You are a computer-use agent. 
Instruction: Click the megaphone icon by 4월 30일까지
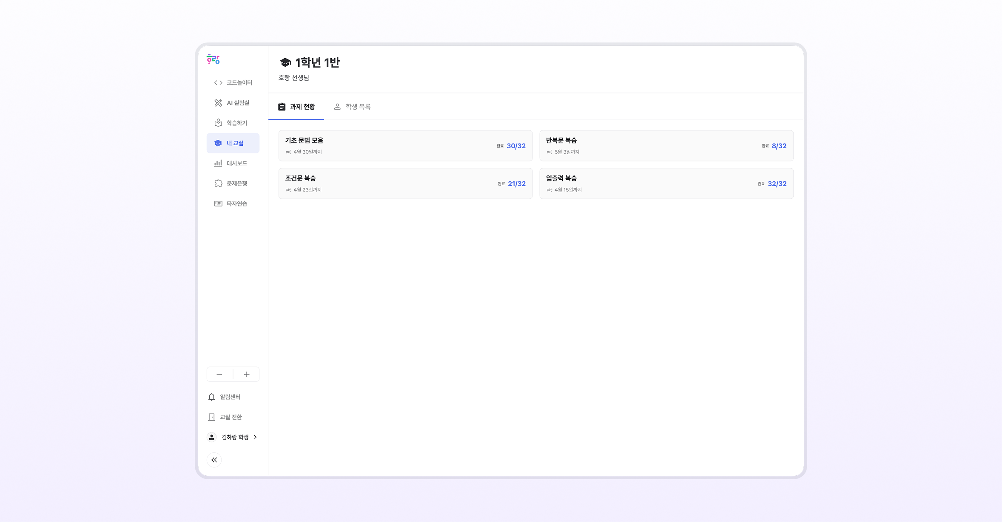point(288,152)
